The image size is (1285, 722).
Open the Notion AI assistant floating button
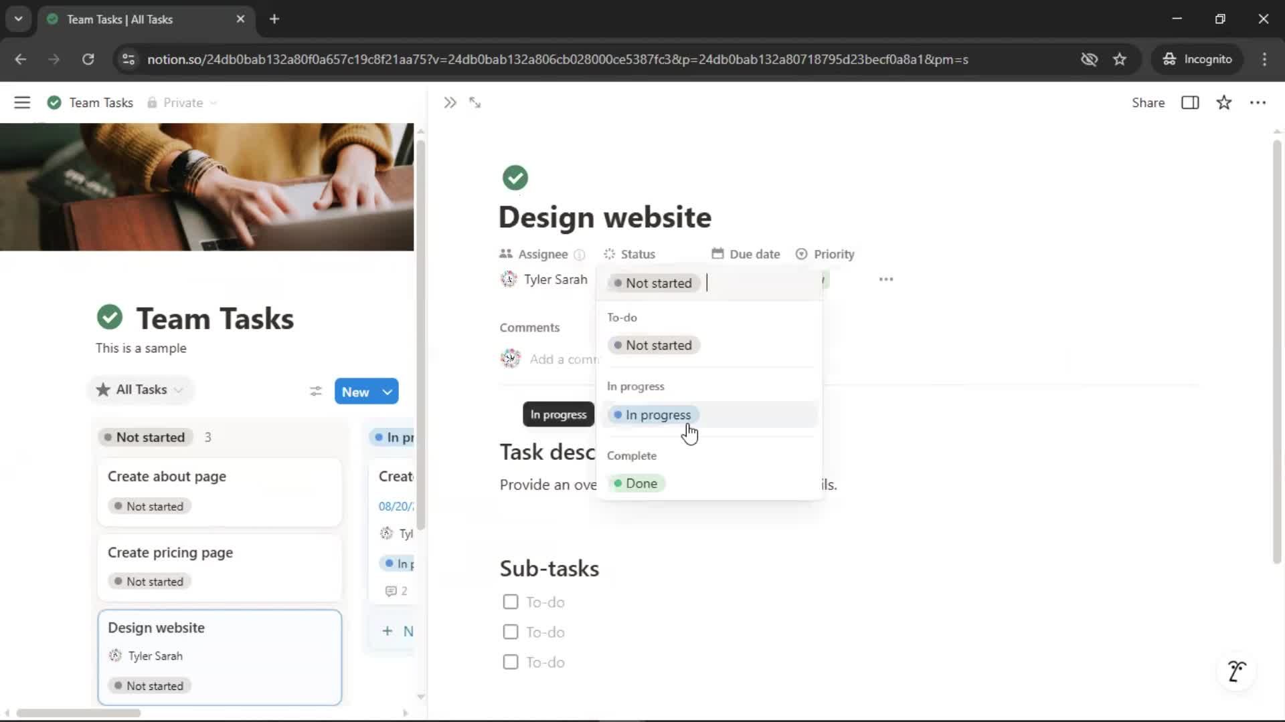point(1237,671)
